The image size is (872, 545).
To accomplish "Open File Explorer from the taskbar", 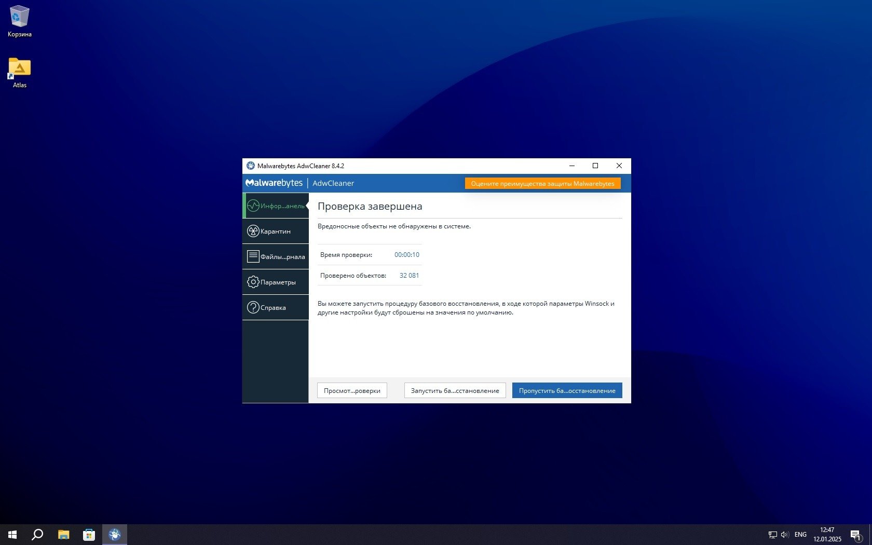I will [63, 534].
